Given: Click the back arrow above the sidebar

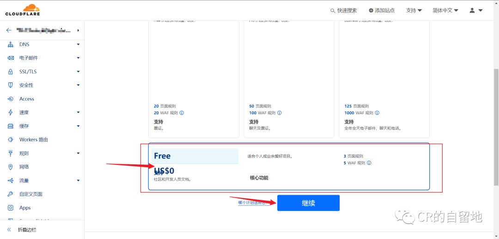Looking at the screenshot, I should point(9,30).
